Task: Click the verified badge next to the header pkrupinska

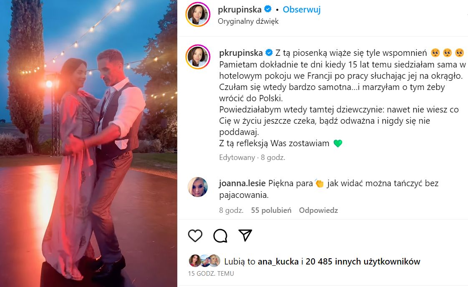Action: [268, 9]
